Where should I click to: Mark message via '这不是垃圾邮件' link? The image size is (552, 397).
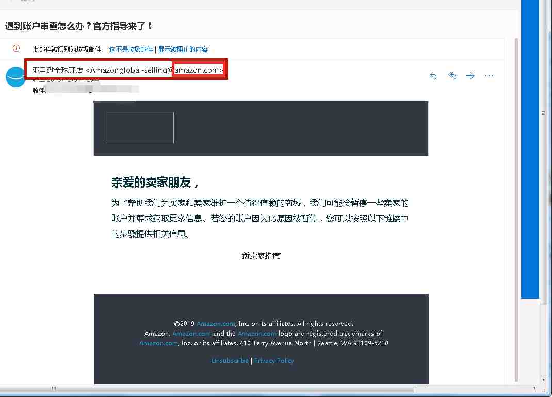pyautogui.click(x=131, y=49)
